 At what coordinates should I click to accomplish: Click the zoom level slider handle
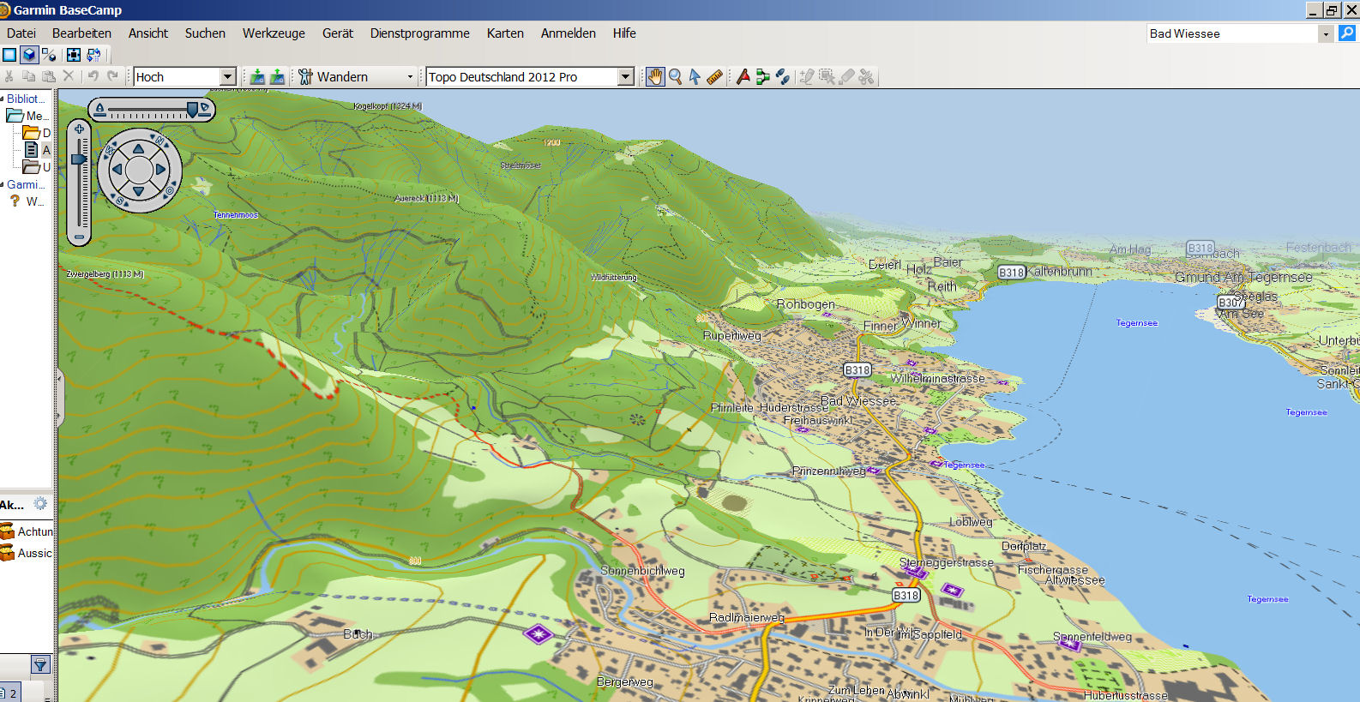click(x=79, y=159)
